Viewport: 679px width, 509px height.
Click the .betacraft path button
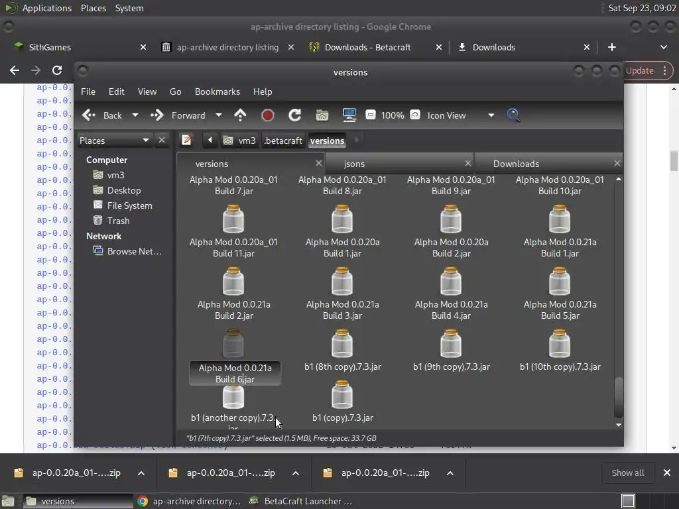click(x=283, y=141)
